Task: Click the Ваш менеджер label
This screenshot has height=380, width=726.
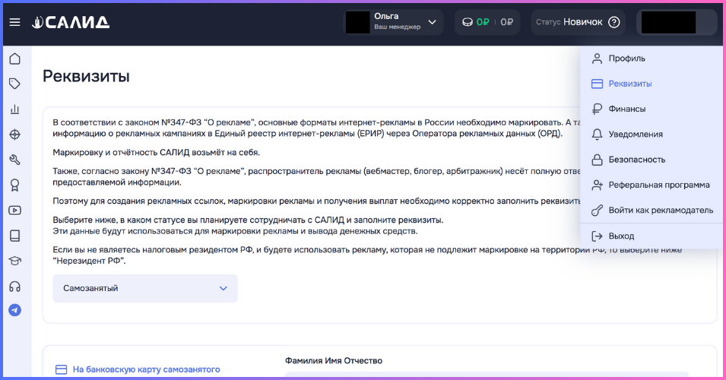Action: [398, 27]
